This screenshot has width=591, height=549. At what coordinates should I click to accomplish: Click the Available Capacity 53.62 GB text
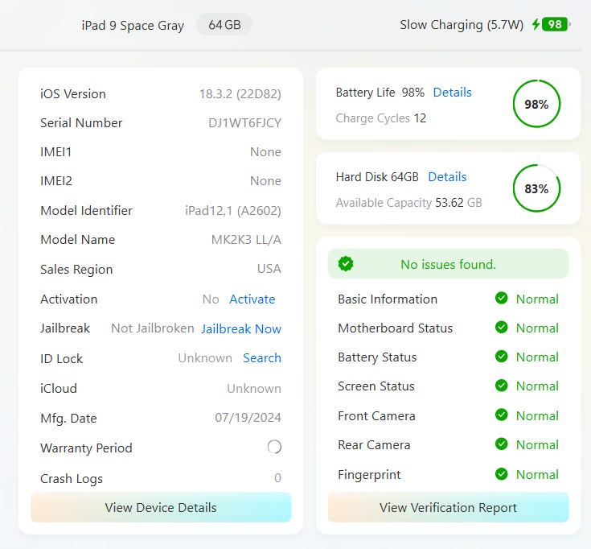(x=409, y=203)
